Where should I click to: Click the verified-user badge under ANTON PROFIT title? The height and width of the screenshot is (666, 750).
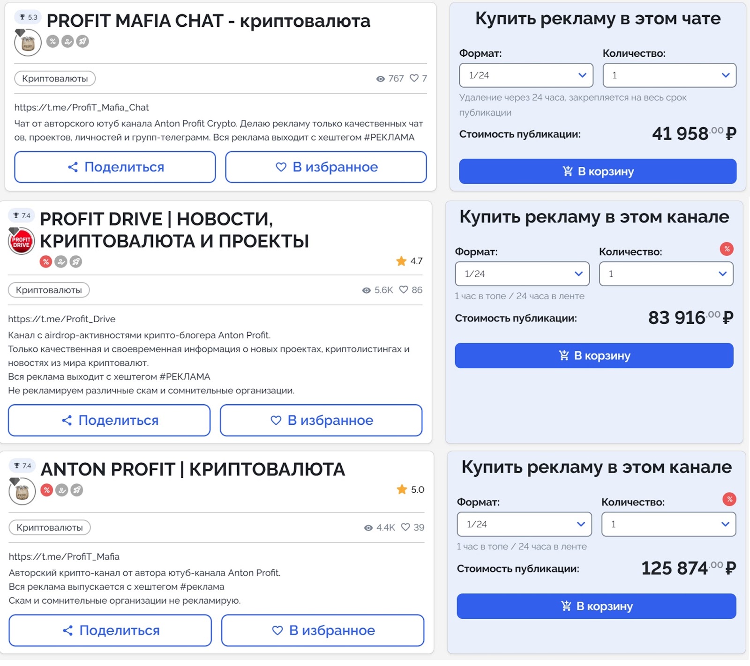coord(61,490)
